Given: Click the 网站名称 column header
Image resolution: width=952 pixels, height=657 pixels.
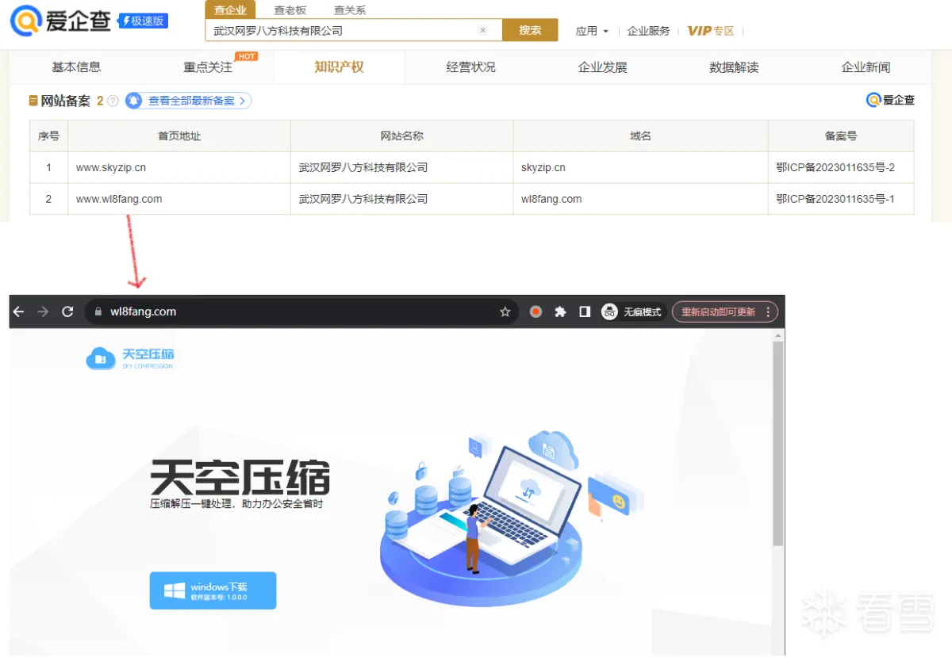Looking at the screenshot, I should tap(402, 136).
